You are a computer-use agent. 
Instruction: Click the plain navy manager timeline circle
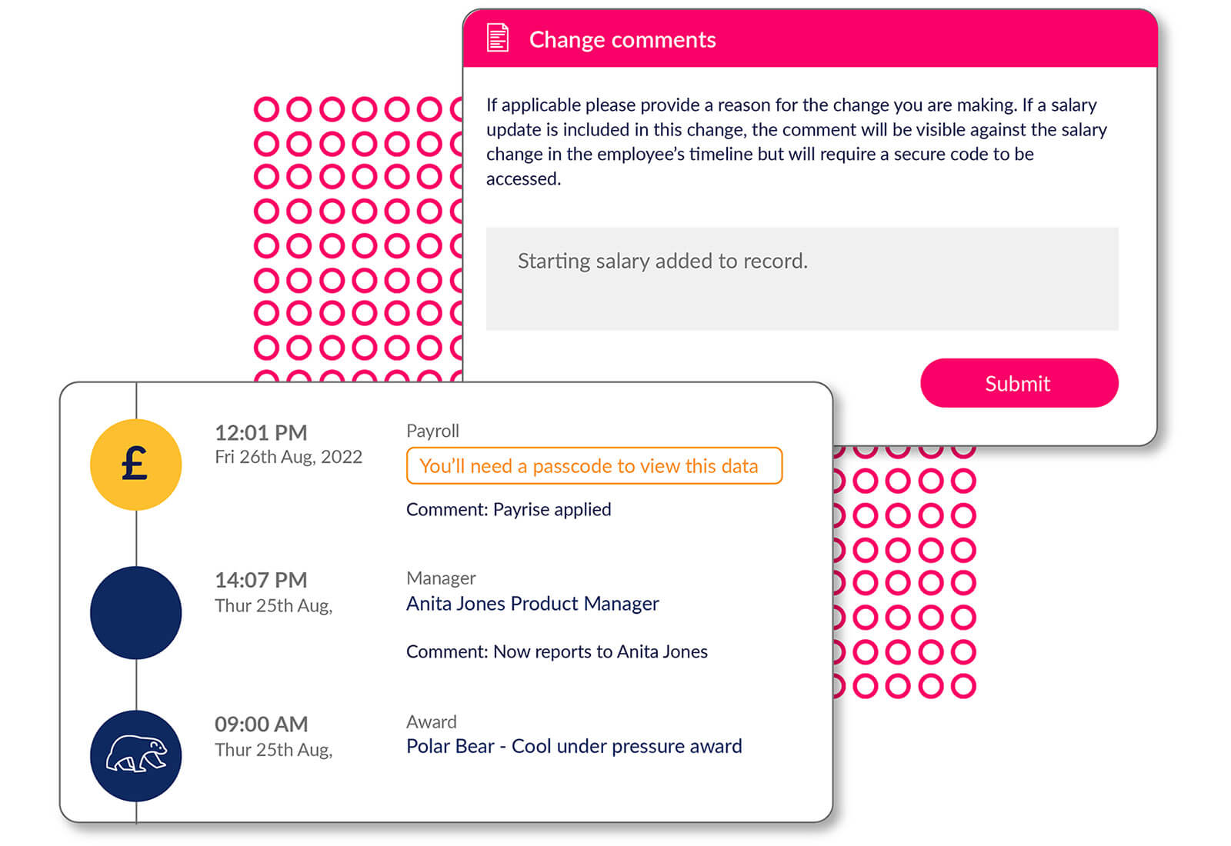pyautogui.click(x=136, y=612)
